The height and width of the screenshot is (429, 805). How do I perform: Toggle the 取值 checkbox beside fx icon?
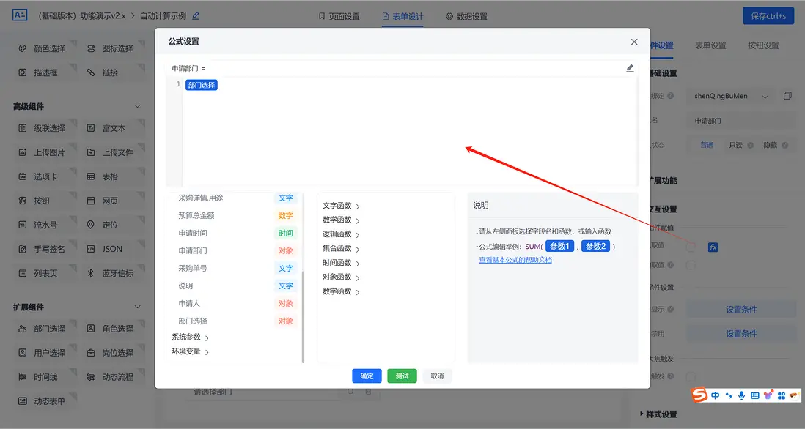pos(691,247)
